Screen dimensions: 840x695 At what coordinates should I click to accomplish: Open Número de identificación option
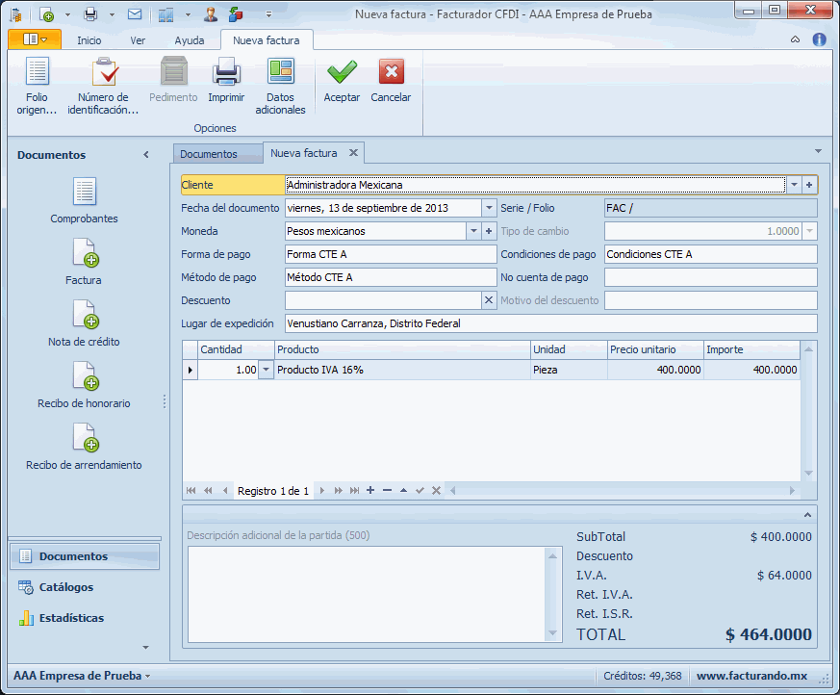(x=103, y=86)
